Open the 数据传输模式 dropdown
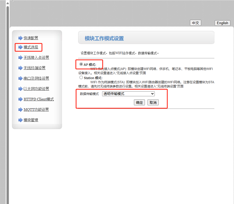The height and width of the screenshot is (204, 234). [128, 94]
